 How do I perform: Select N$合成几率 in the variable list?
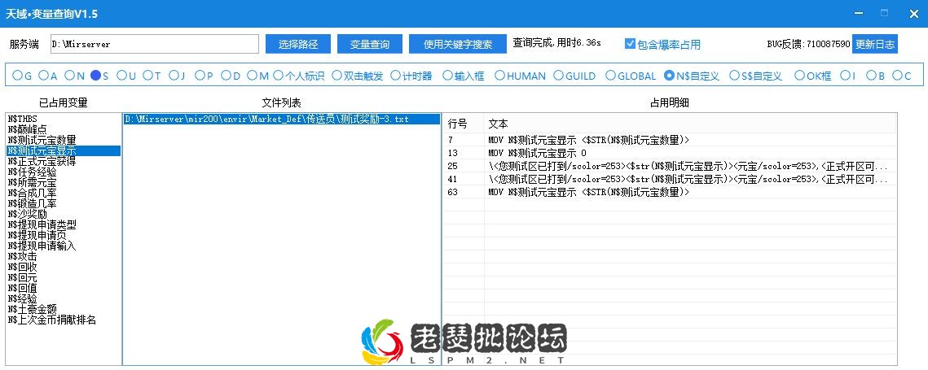(63, 193)
